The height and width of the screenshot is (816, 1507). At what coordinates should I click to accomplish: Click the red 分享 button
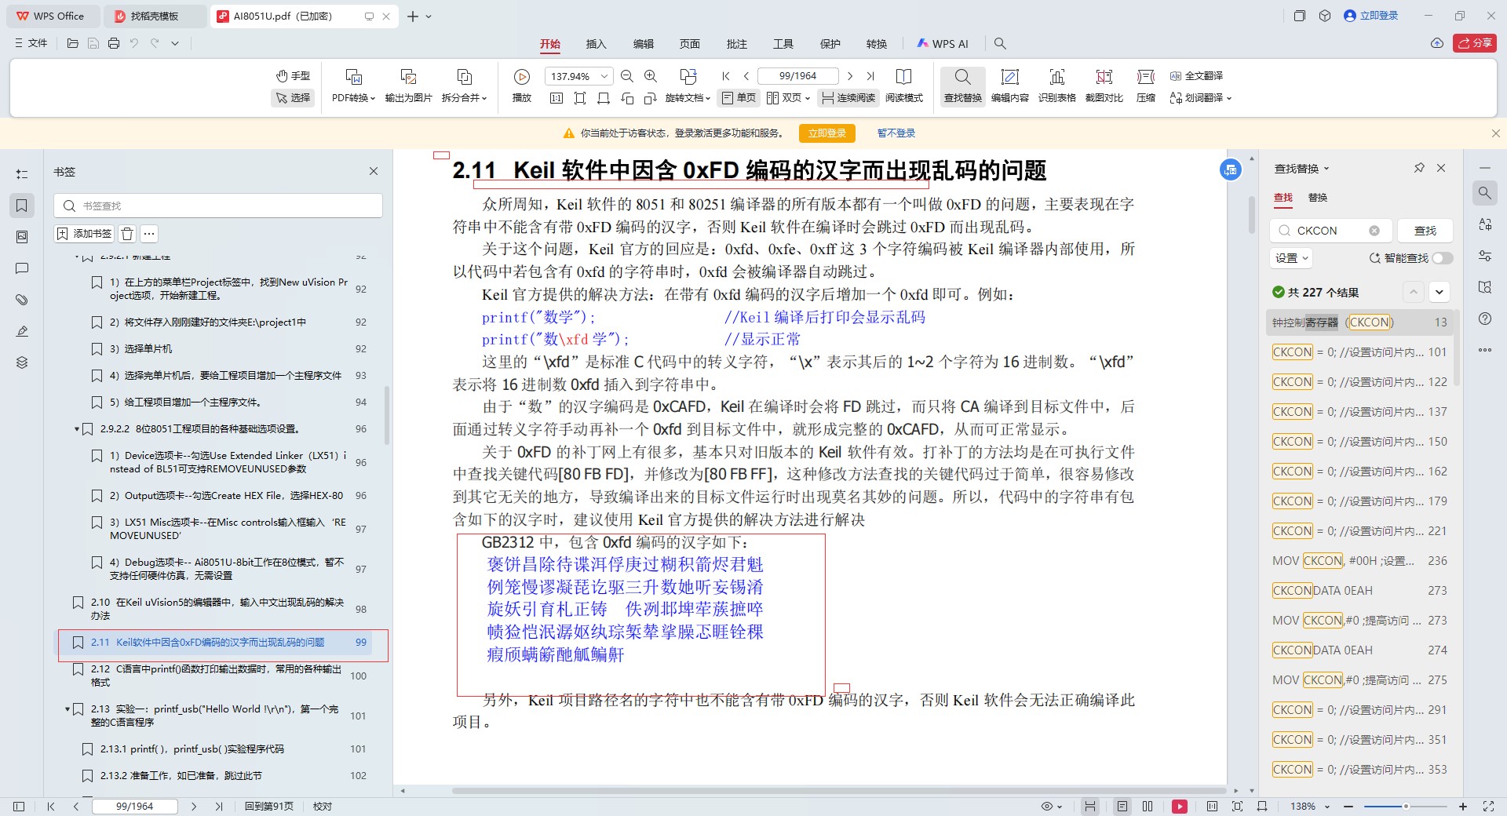[1475, 43]
